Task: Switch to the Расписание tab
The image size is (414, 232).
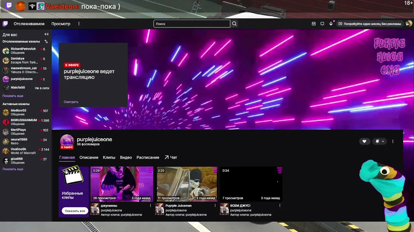Action: click(148, 158)
